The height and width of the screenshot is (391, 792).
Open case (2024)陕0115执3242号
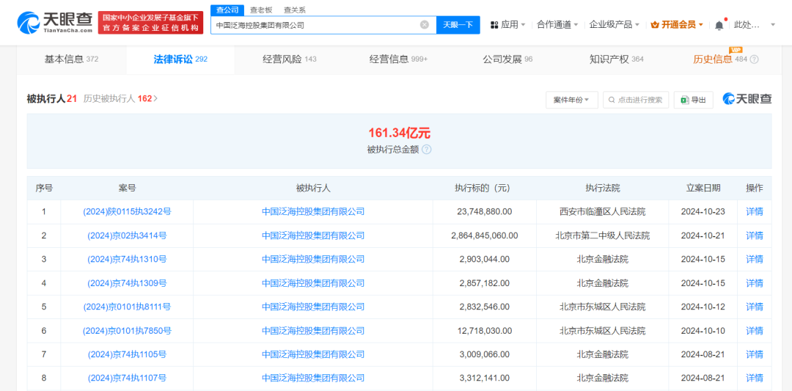(127, 212)
